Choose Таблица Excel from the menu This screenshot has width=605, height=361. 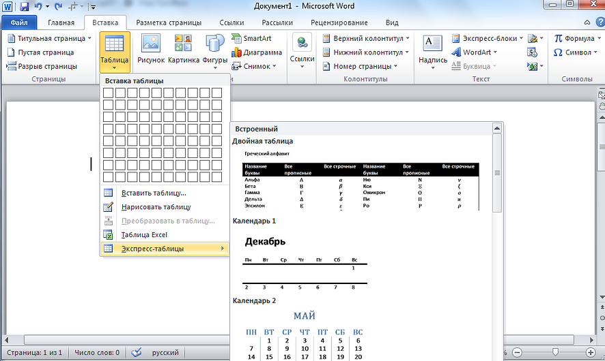[x=144, y=235]
